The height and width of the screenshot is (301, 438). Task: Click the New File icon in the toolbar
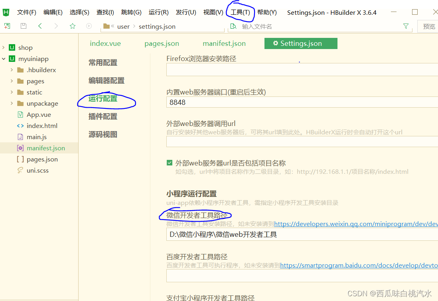7,26
